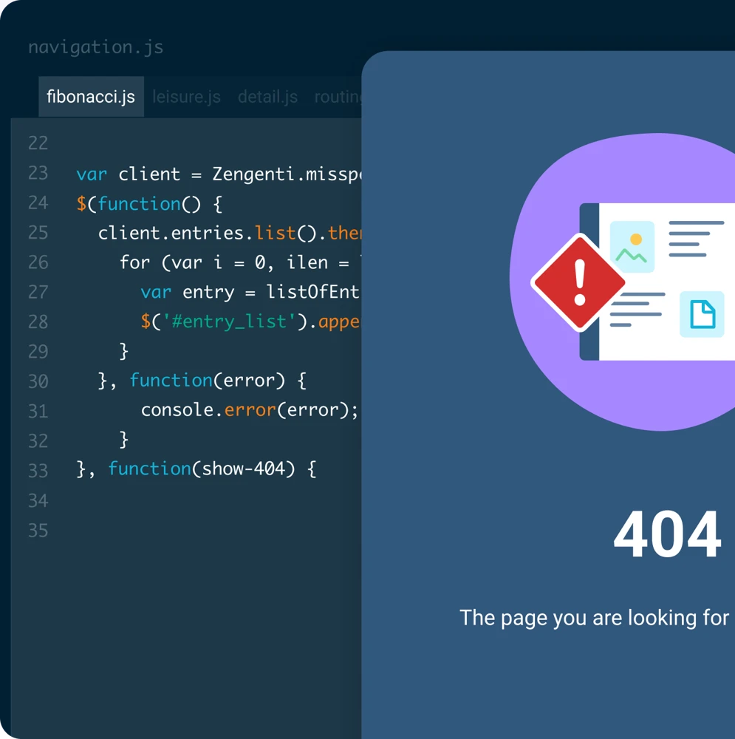Screen dimensions: 735x739
Task: Click the red warning exclamation icon
Action: coord(578,282)
